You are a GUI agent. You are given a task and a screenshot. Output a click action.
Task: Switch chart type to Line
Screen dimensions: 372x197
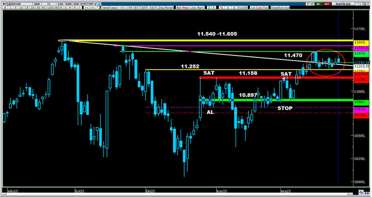click(193, 7)
